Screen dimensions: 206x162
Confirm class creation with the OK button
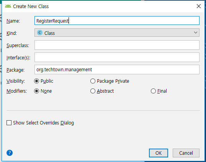coord(159,153)
